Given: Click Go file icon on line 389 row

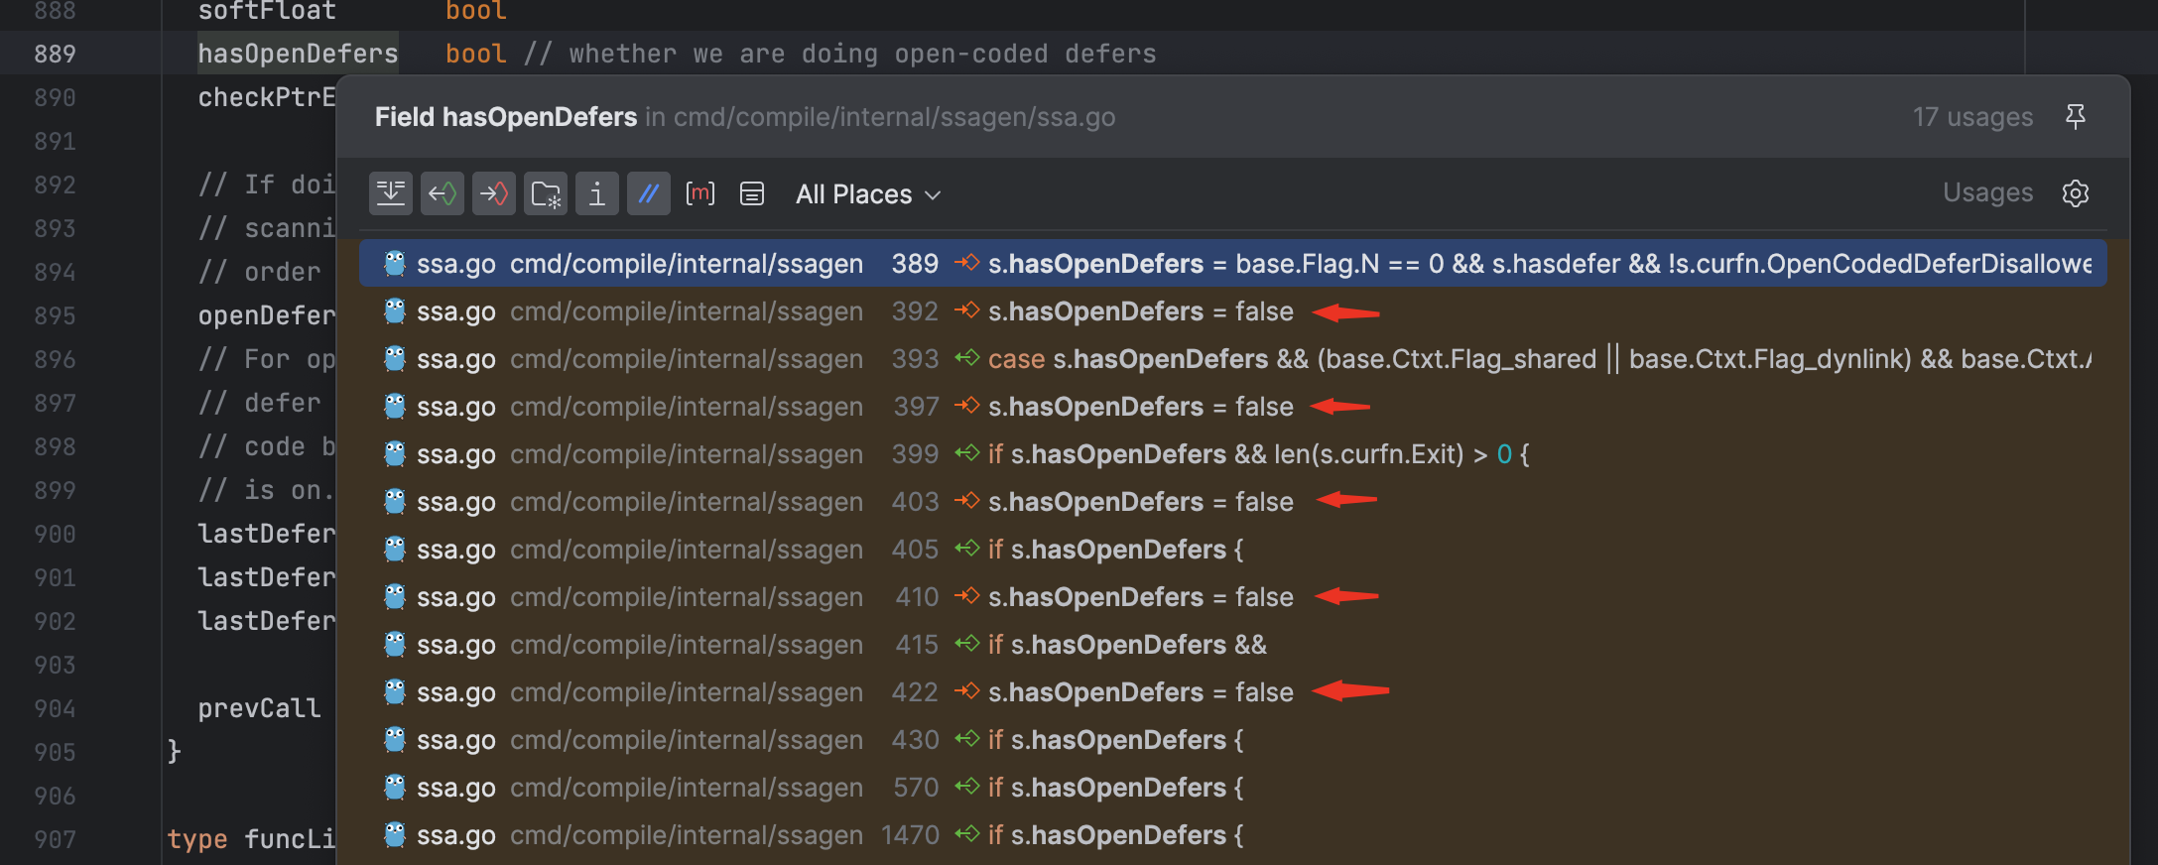Looking at the screenshot, I should pos(395,263).
